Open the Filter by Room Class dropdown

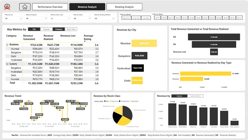60,18
